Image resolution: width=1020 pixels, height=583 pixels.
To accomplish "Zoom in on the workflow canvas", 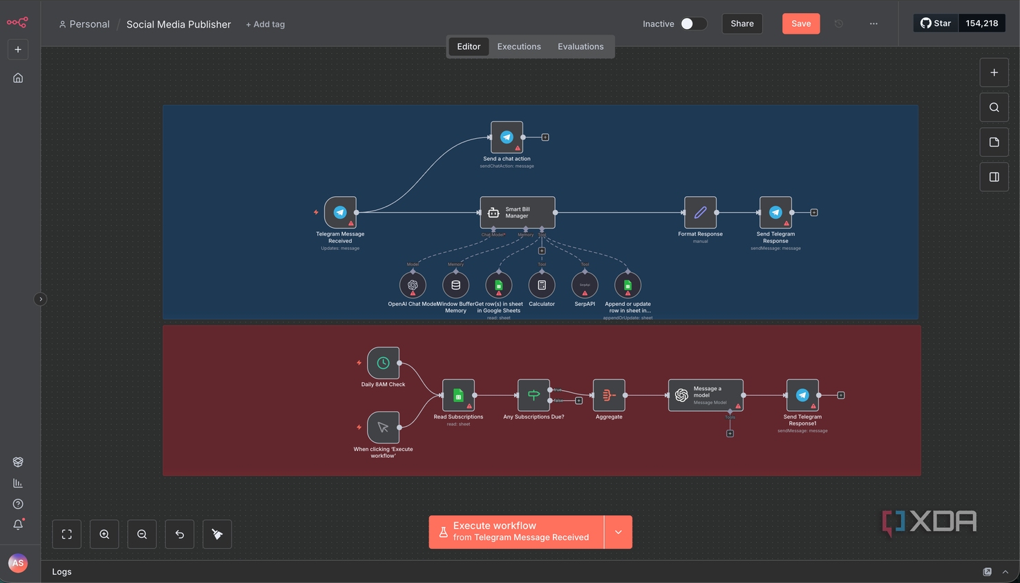I will 104,534.
